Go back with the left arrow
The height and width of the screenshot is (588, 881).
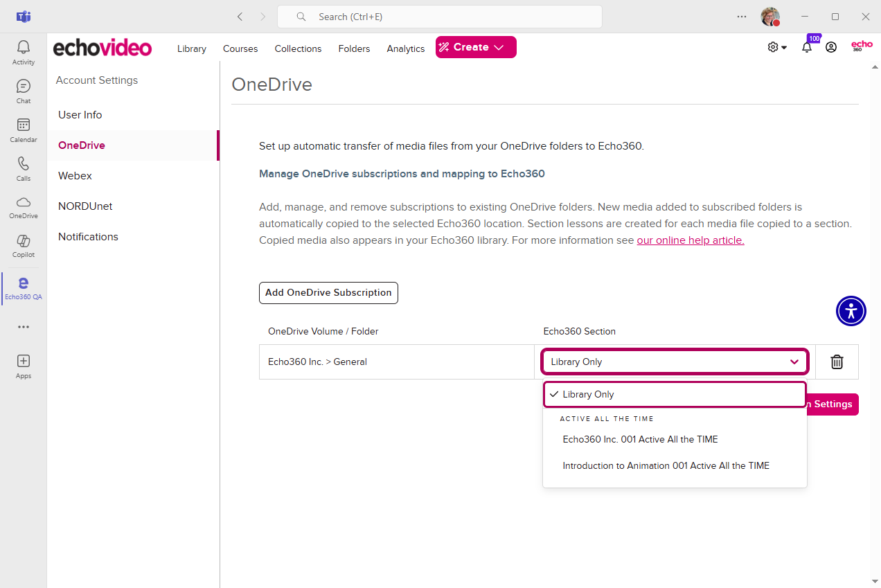240,17
